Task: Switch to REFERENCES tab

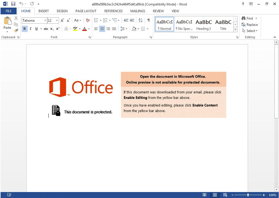Action: click(113, 11)
